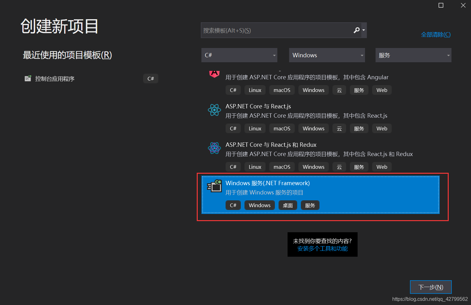The image size is (471, 305).
Task: Click Web tag in the Redux template row
Action: (x=382, y=167)
